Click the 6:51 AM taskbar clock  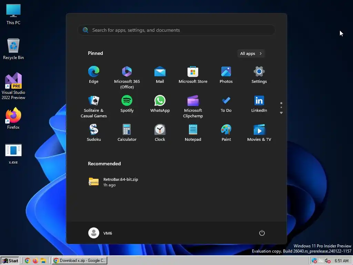342,261
